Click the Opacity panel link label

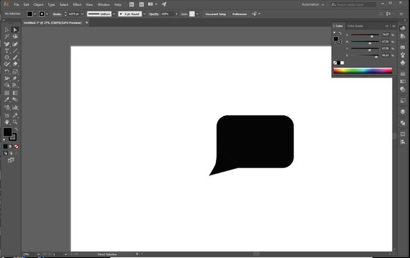pyautogui.click(x=154, y=14)
